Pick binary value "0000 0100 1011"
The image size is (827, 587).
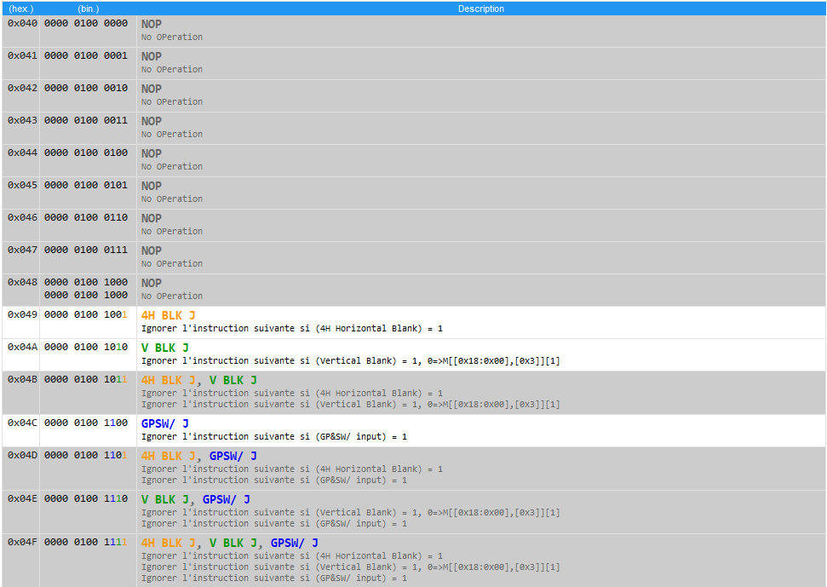(x=86, y=380)
